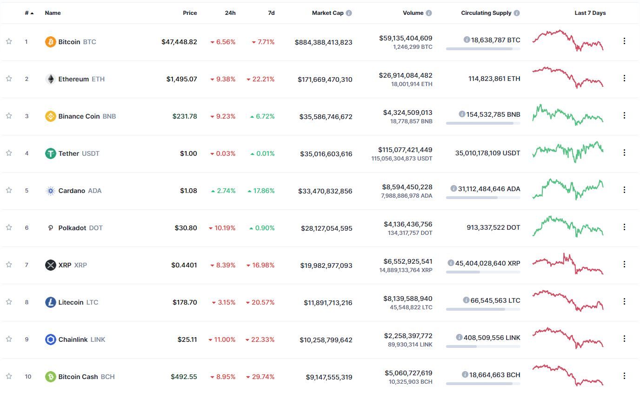Sort by 24h change column
The width and height of the screenshot is (640, 393).
click(x=230, y=13)
